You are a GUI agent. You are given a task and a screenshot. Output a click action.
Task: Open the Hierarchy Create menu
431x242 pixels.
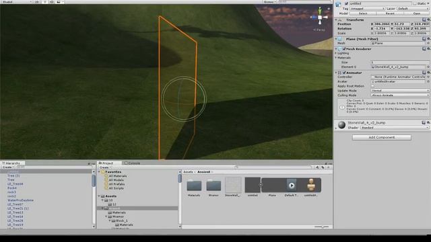[7, 167]
